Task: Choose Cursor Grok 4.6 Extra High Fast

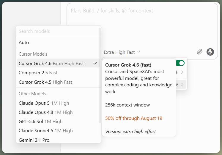Action: click(x=58, y=63)
